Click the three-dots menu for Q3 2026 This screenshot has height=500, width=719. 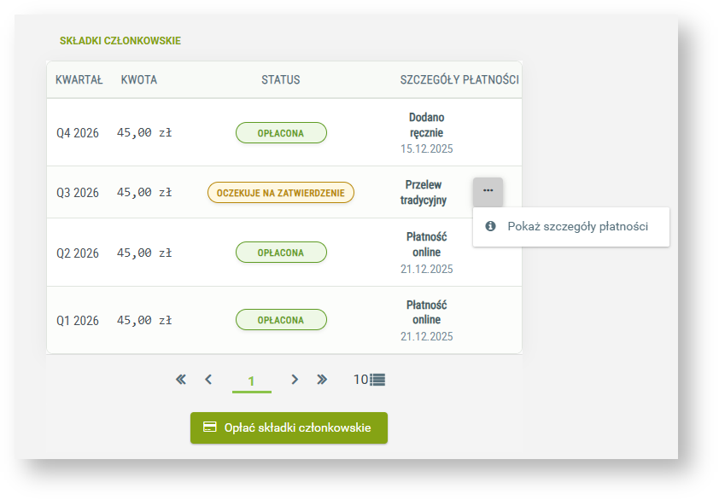click(x=488, y=191)
